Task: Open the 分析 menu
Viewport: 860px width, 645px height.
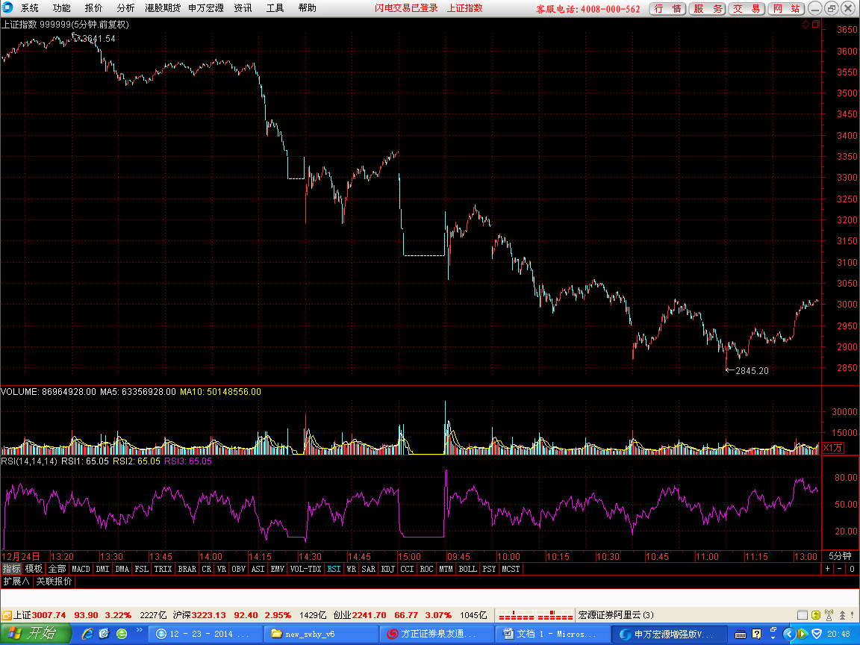Action: [125, 7]
